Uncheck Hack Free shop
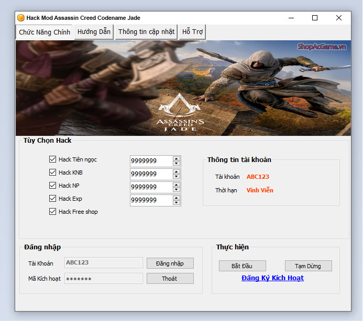The image size is (363, 322). tap(52, 212)
